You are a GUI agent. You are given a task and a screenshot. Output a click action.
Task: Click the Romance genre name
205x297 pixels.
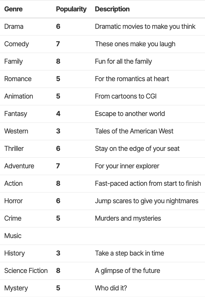[x=18, y=79]
